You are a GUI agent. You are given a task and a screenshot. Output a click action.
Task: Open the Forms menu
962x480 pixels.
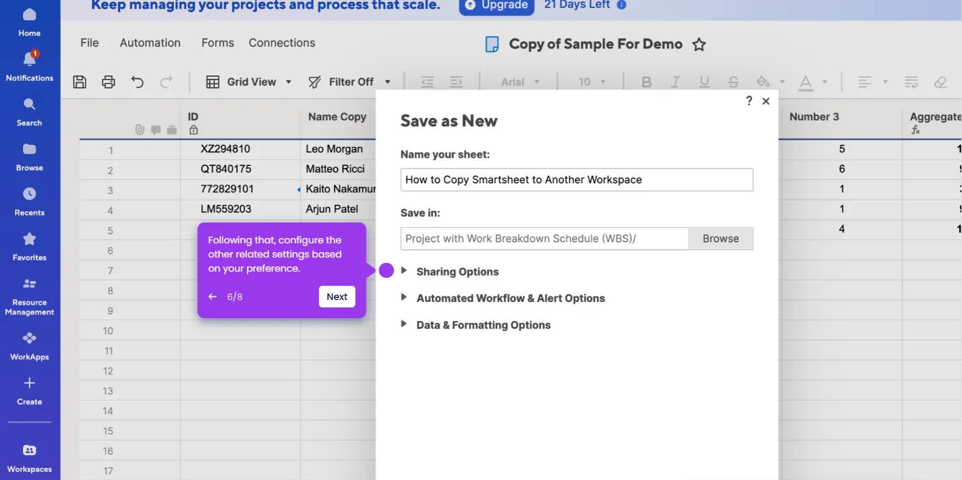click(217, 42)
